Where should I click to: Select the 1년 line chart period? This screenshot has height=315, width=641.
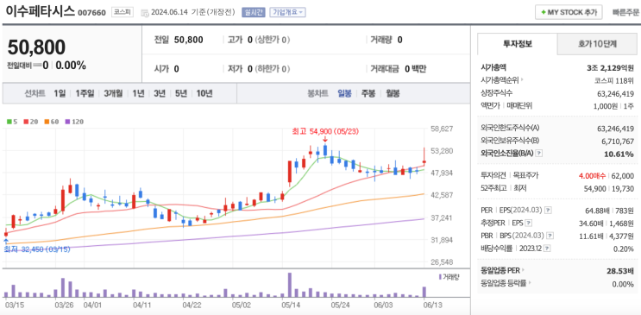138,93
